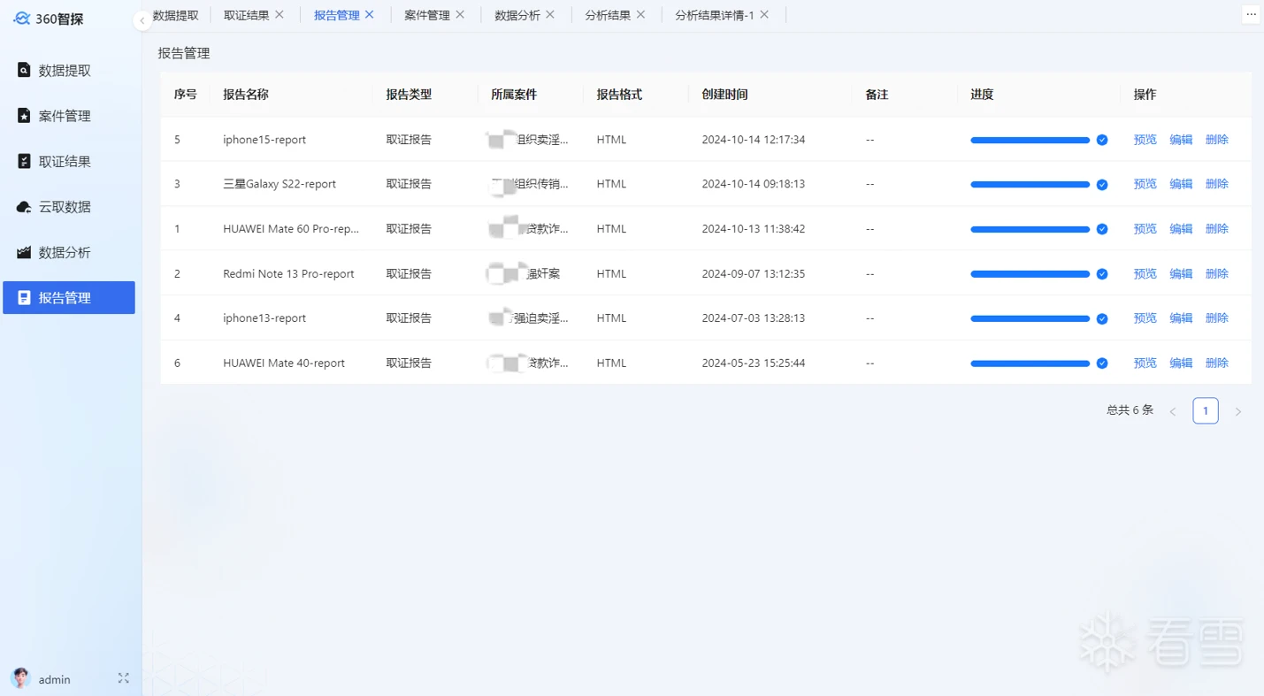Close the 分析结果详情-1 tab
Viewport: 1264px width, 696px height.
[x=764, y=15]
